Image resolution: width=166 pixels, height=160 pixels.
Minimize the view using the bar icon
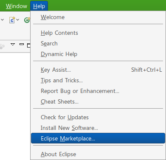pos(22,44)
